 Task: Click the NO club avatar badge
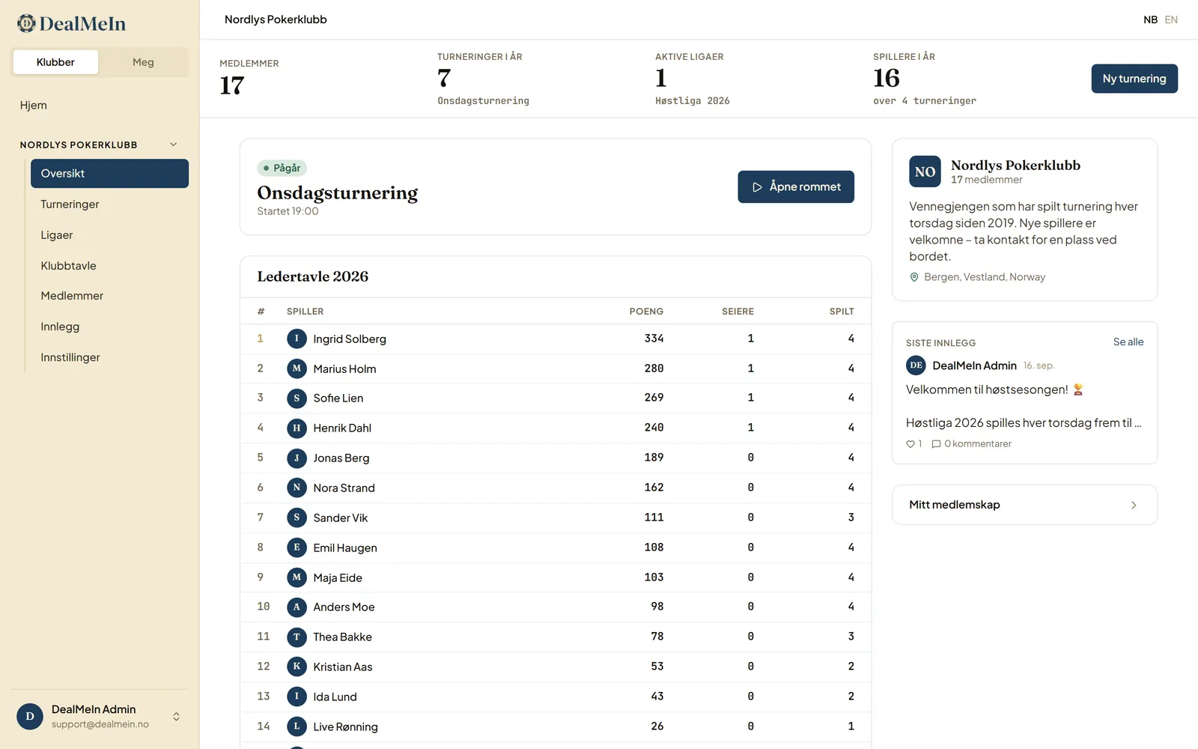pyautogui.click(x=925, y=172)
